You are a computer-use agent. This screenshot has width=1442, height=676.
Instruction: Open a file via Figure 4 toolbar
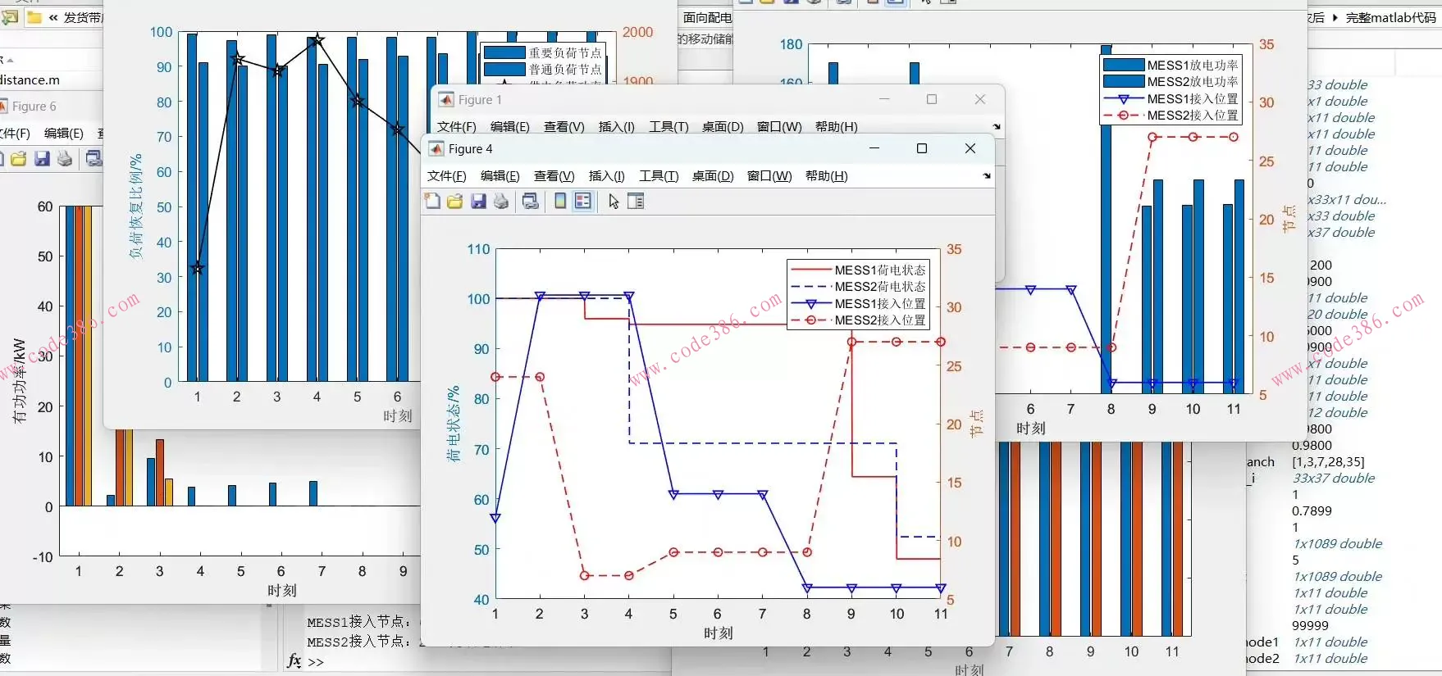[455, 202]
